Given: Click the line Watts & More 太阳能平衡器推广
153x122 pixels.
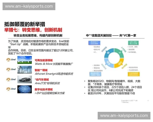Looking at the screenshot, I should coord(54,64).
